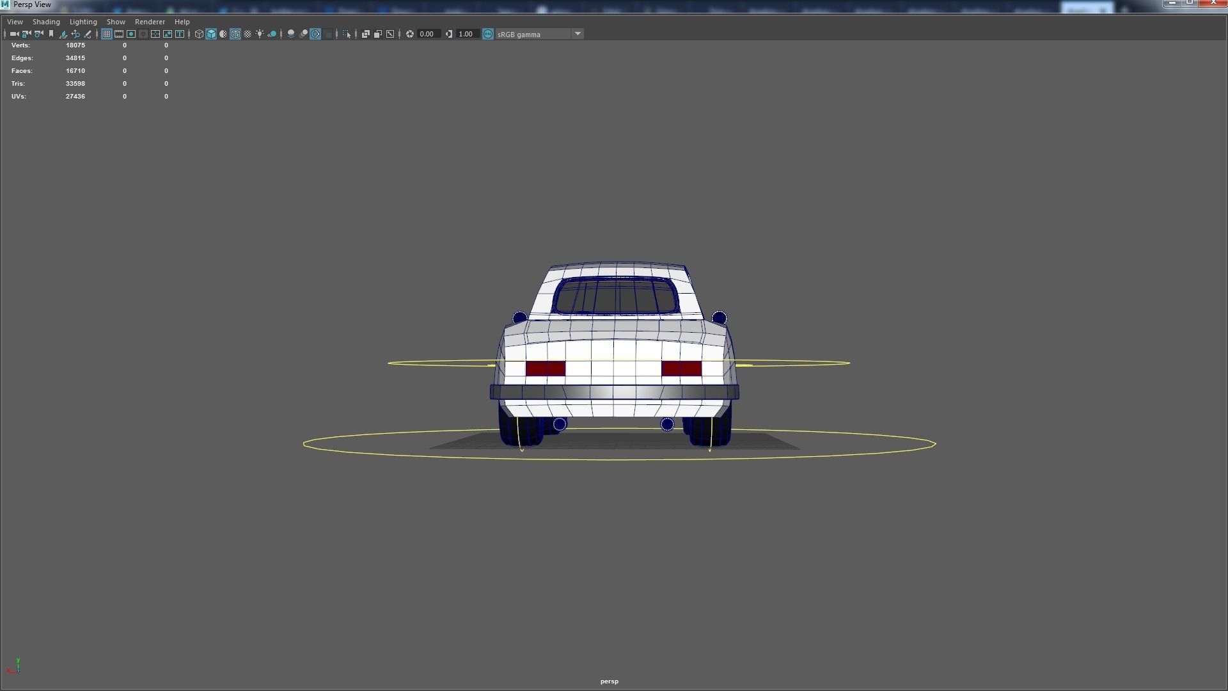Toggle the Gate Mask icon
Screen dimensions: 1228x691
tap(143, 34)
